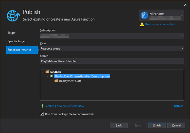
Task: Click the green plus create icon
Action: 42,106
